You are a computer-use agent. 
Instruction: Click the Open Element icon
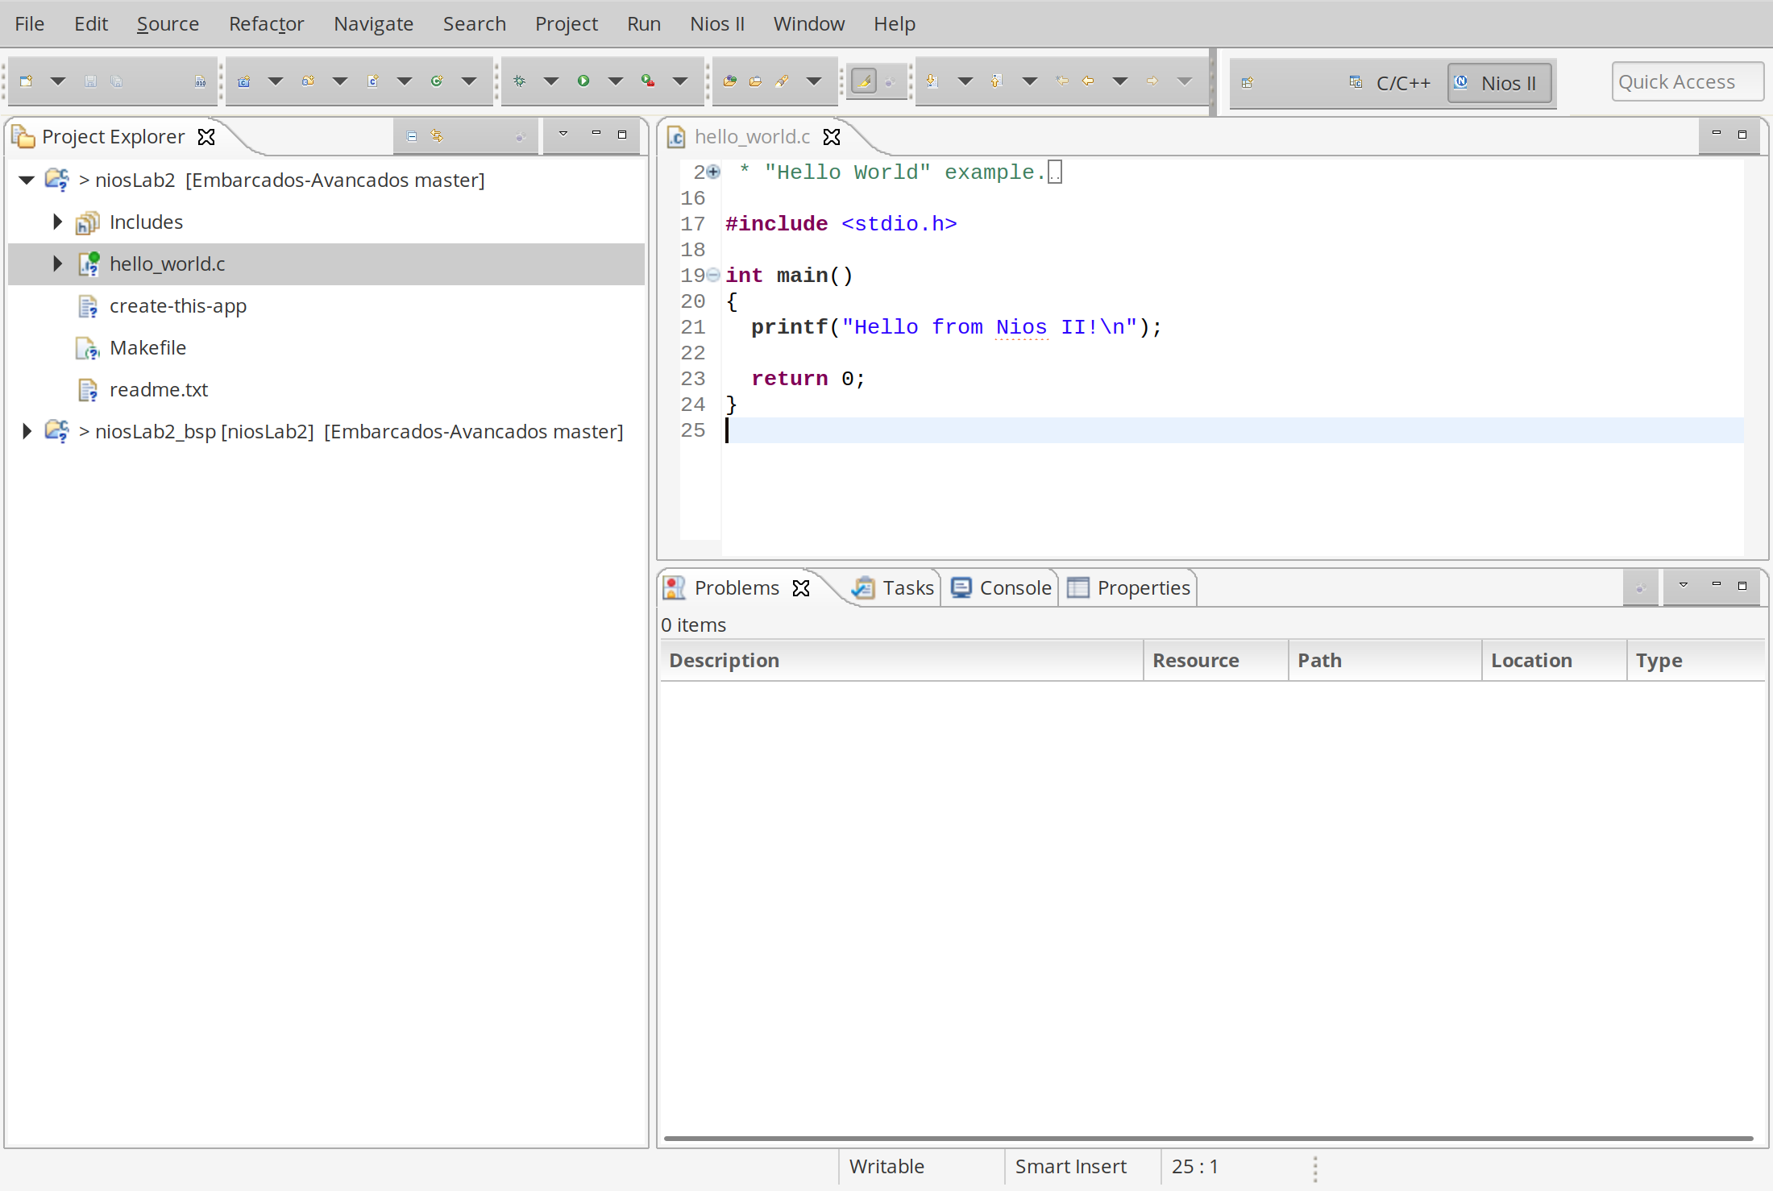(730, 81)
